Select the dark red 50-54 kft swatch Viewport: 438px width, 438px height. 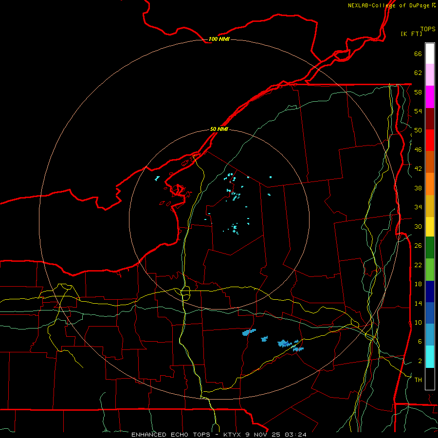tap(430, 119)
